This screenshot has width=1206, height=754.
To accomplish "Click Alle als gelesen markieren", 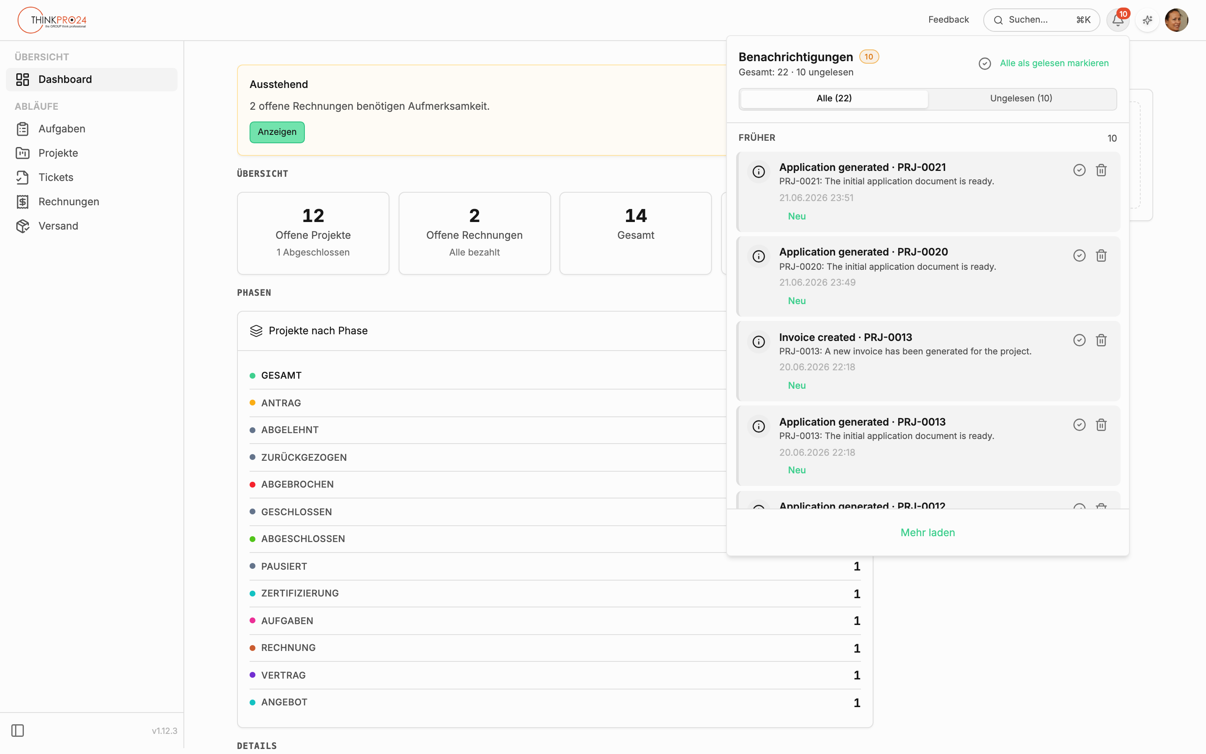I will pyautogui.click(x=1054, y=63).
